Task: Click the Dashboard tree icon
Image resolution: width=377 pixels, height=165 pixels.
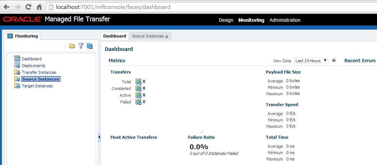Action: pos(17,58)
